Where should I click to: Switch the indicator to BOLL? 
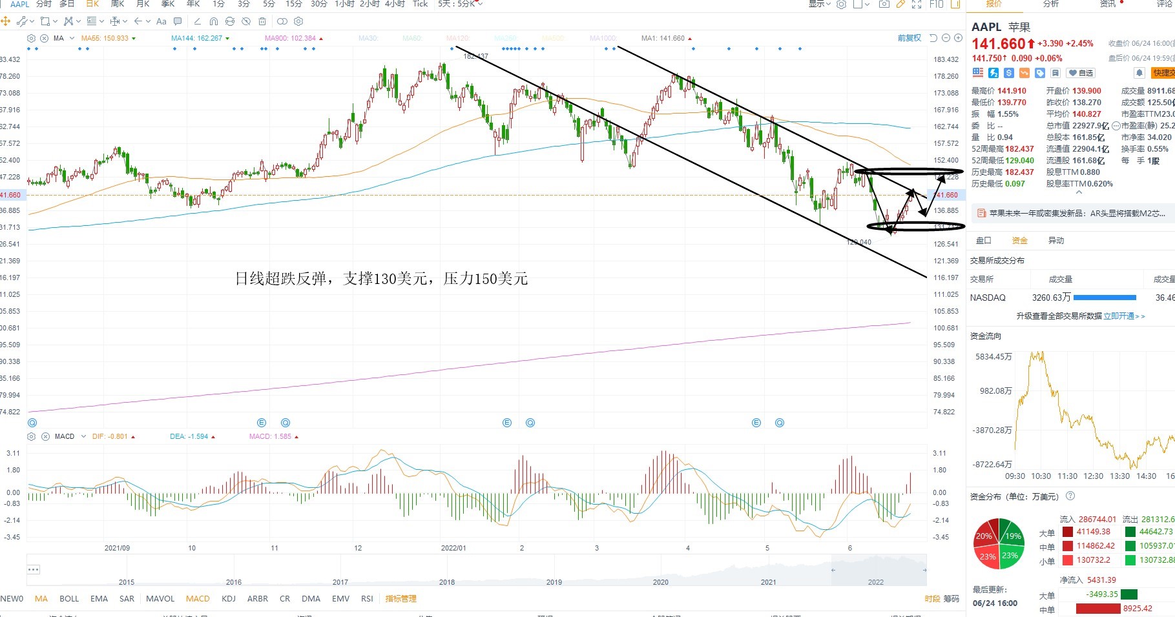(69, 598)
